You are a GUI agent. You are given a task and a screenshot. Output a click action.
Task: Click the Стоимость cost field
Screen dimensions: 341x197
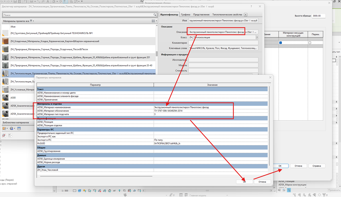223,71
